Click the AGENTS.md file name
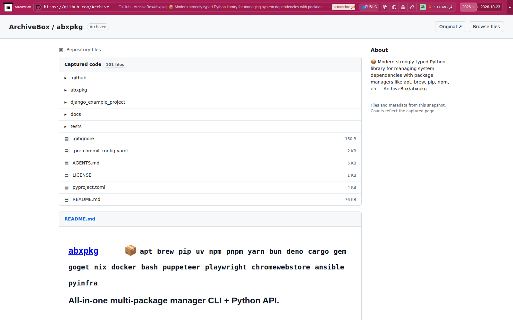Screen dimensions: 513x320 coord(86,163)
